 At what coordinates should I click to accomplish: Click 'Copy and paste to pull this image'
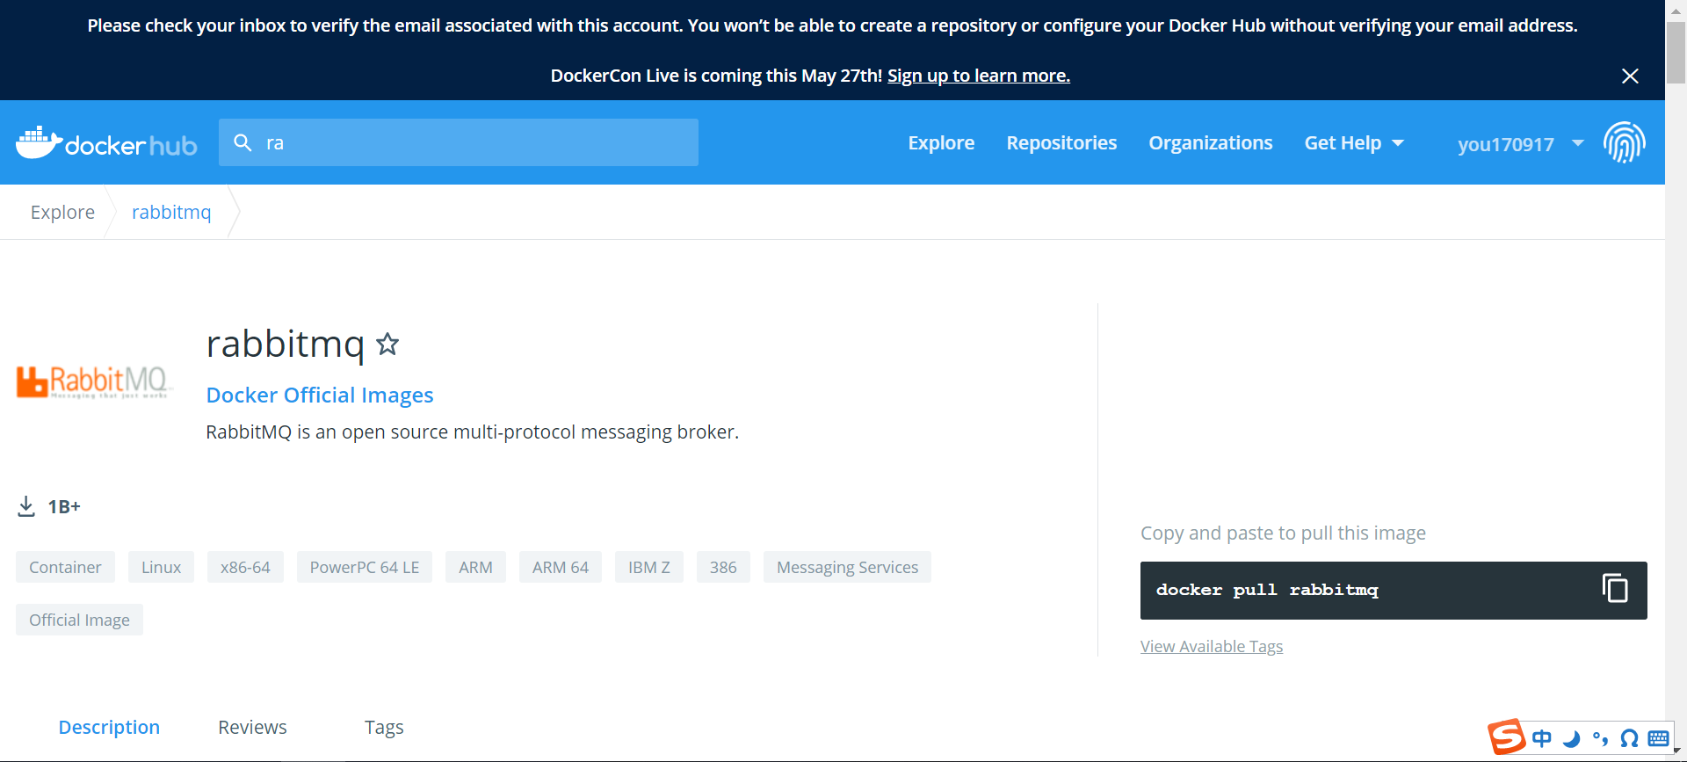[1283, 533]
